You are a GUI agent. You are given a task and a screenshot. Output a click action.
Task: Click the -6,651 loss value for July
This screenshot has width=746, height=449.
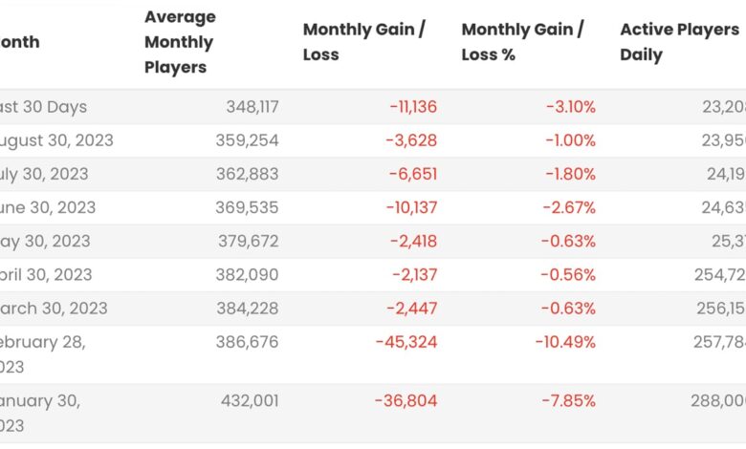pyautogui.click(x=414, y=174)
